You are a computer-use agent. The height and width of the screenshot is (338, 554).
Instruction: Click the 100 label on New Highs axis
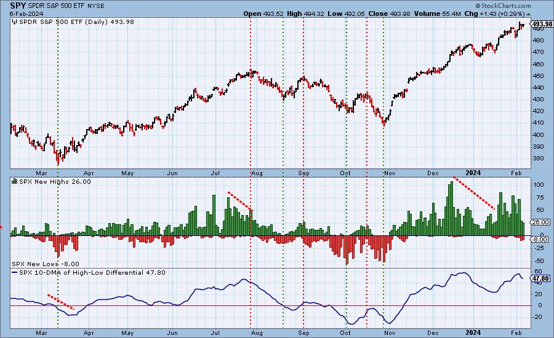(539, 185)
